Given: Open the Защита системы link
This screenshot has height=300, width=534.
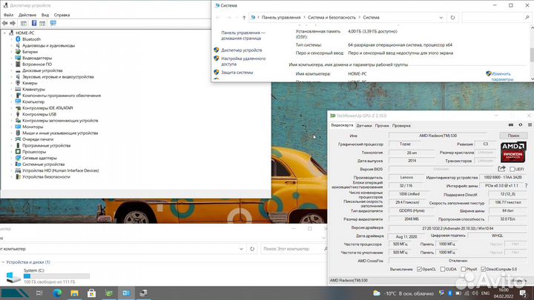Looking at the screenshot, I should pyautogui.click(x=237, y=73).
